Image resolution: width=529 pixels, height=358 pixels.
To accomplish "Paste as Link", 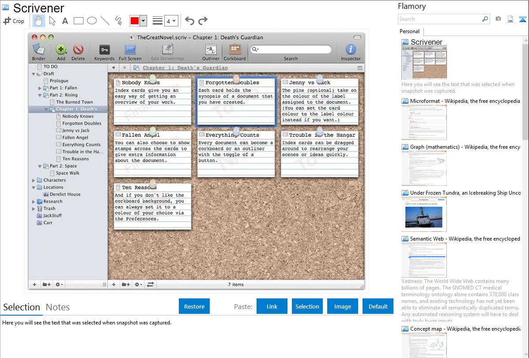I will 272,306.
